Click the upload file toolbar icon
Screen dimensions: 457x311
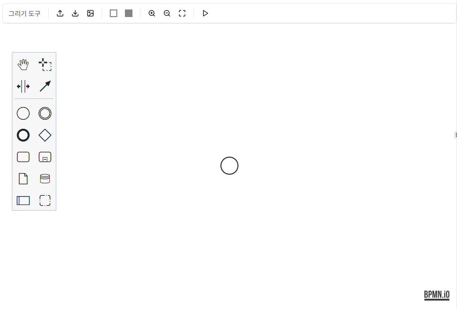point(60,13)
